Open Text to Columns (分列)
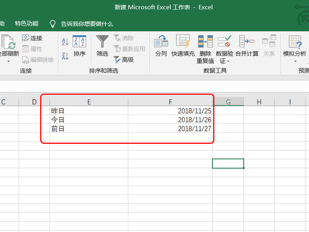 click(161, 46)
